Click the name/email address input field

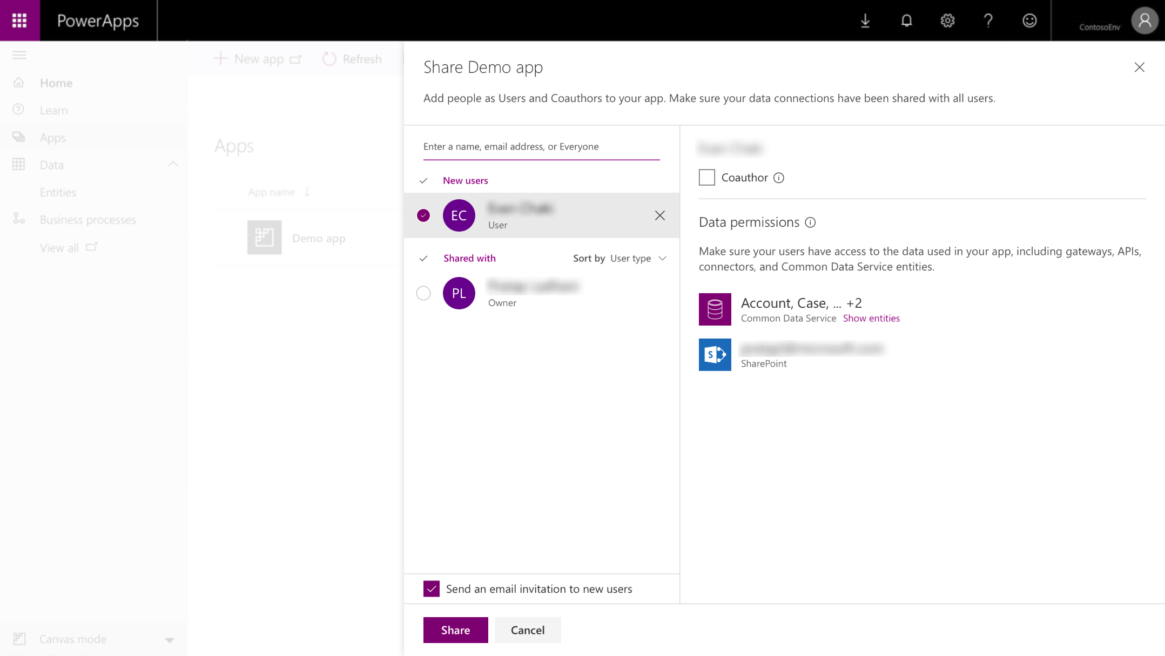[x=541, y=146]
